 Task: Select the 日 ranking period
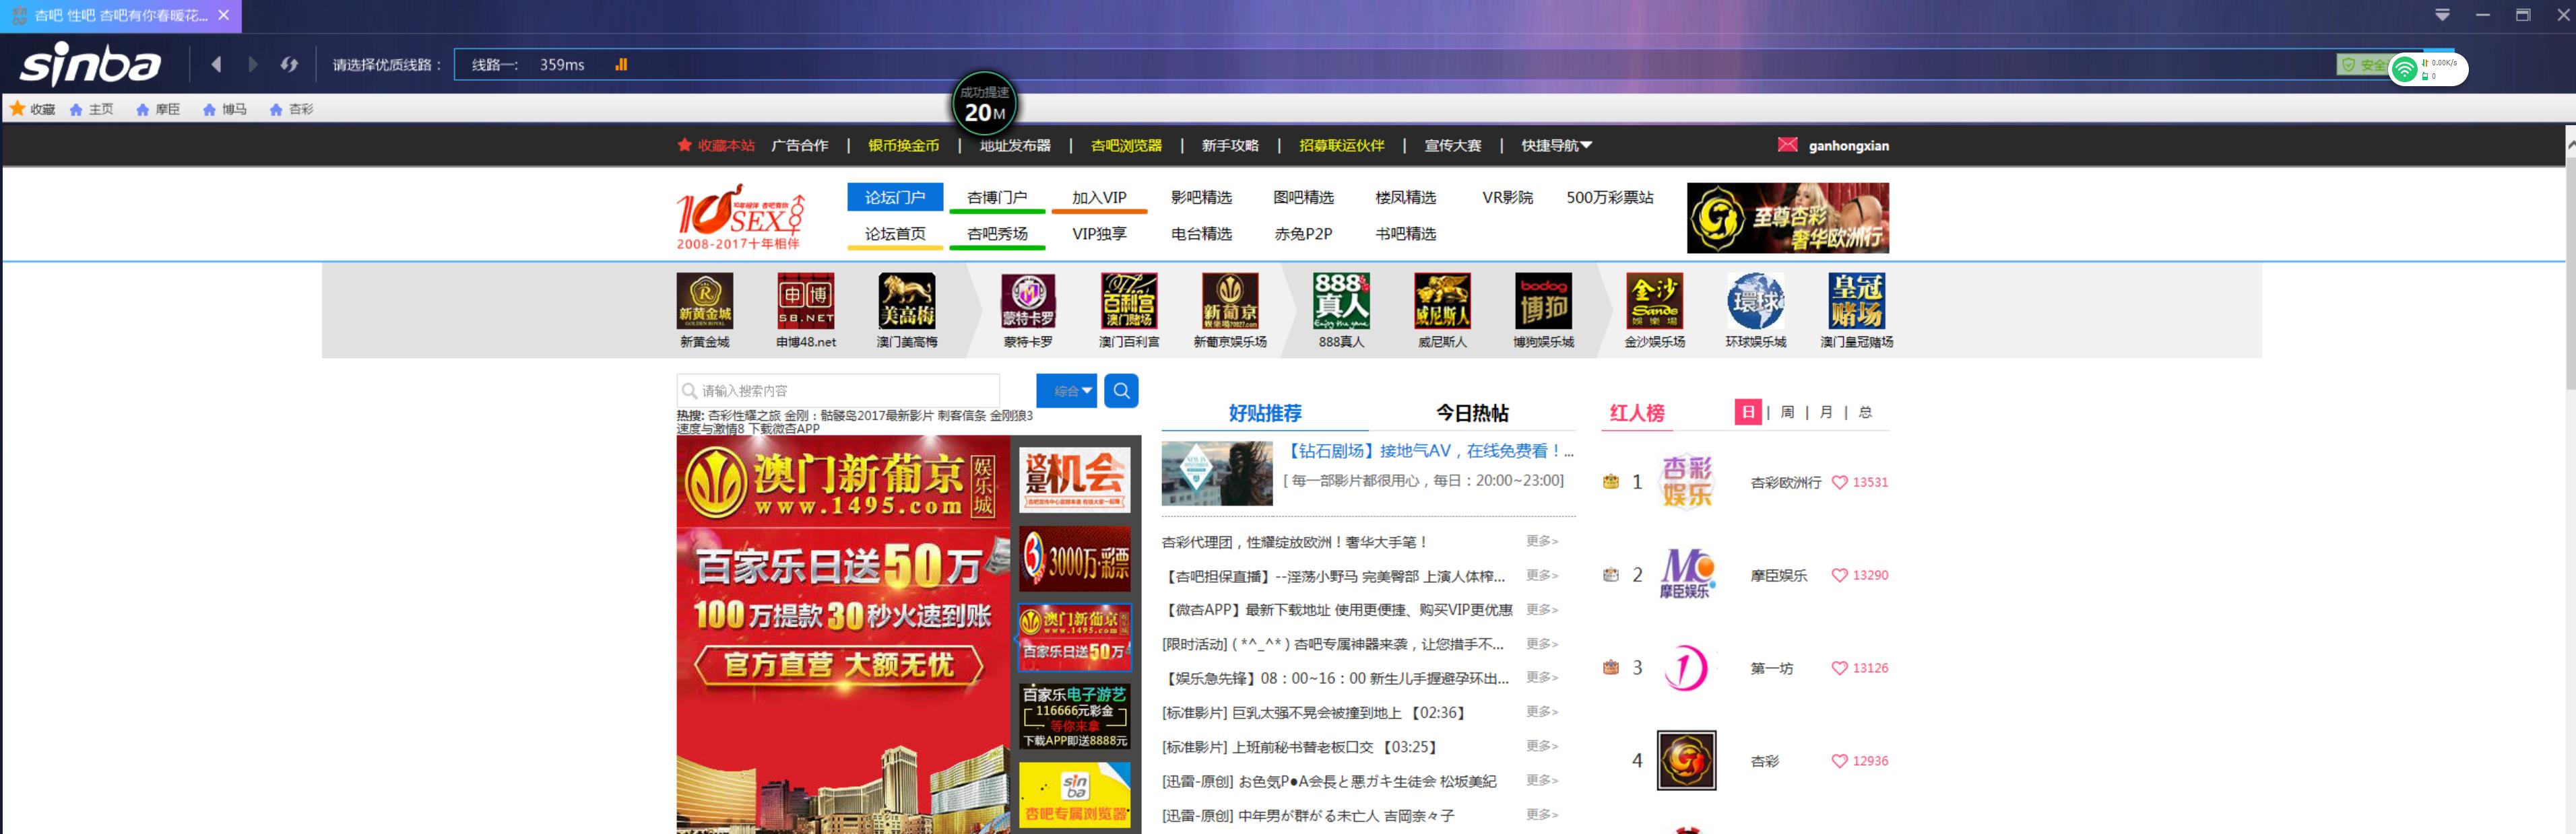pos(1747,413)
